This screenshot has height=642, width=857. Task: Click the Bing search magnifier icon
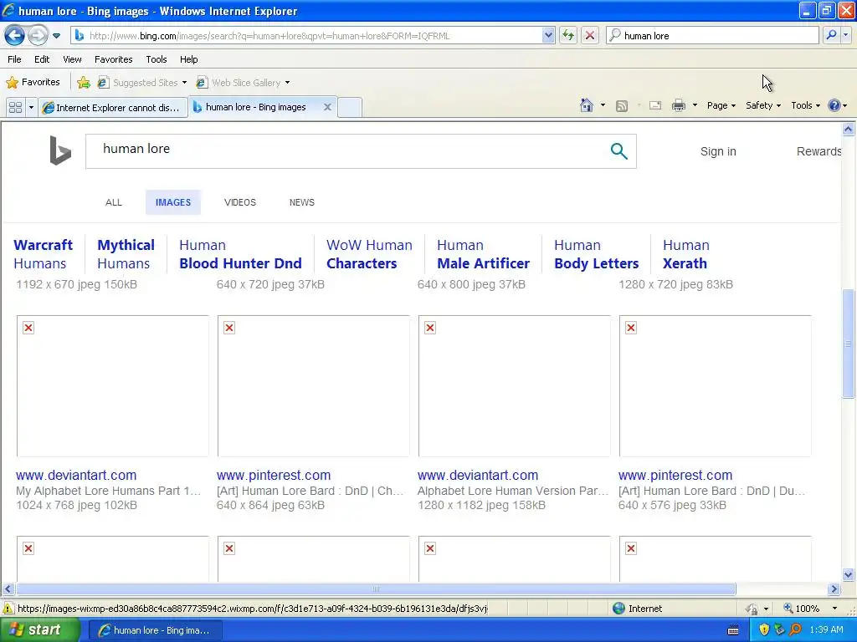coord(618,151)
